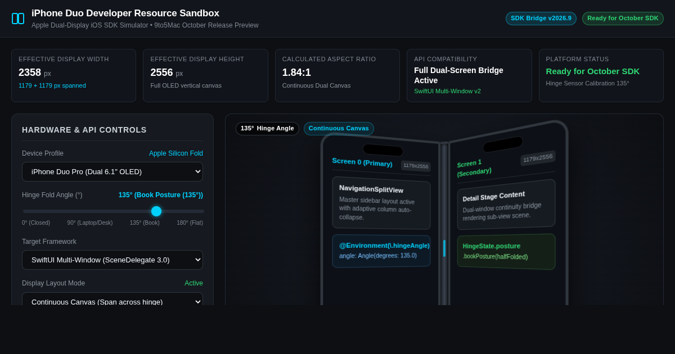Click the 'Full Dual-Screen Bridge Active' value
The width and height of the screenshot is (675, 354).
coord(458,75)
